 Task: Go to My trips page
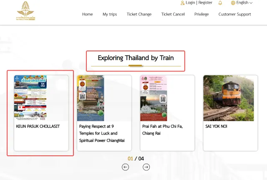point(110,14)
